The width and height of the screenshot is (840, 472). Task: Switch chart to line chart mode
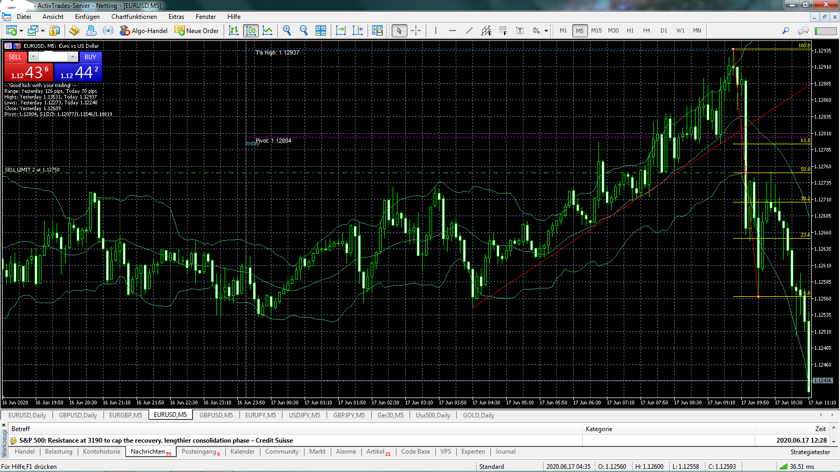(268, 30)
